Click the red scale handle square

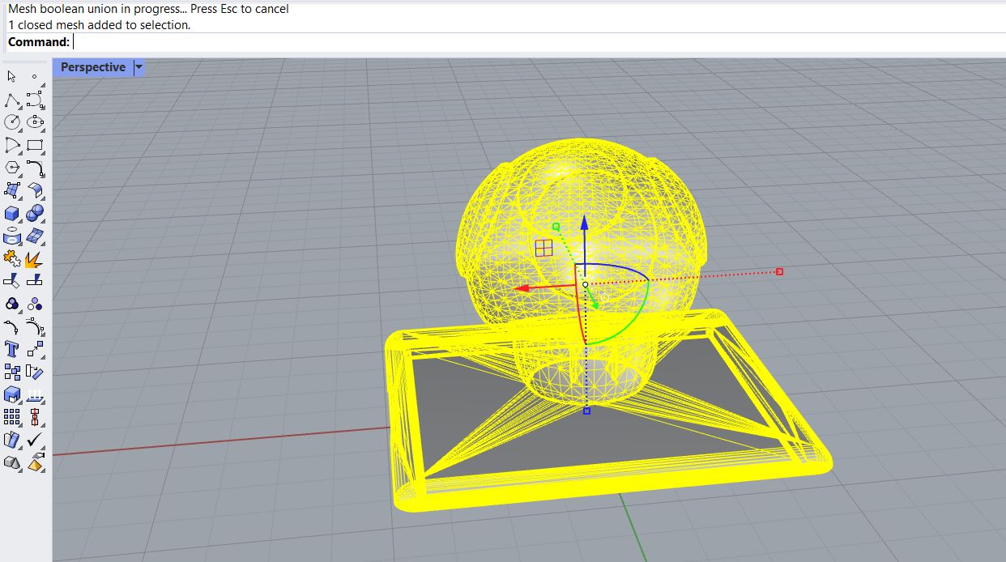pos(779,271)
